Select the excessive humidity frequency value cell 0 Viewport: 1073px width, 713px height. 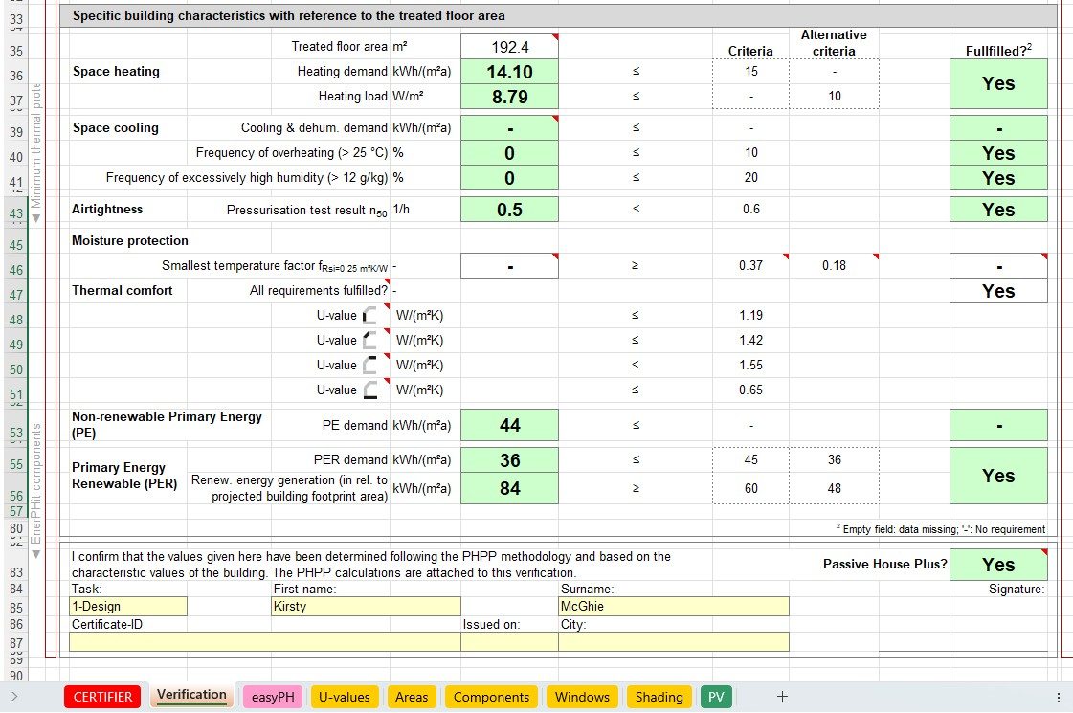tap(510, 178)
